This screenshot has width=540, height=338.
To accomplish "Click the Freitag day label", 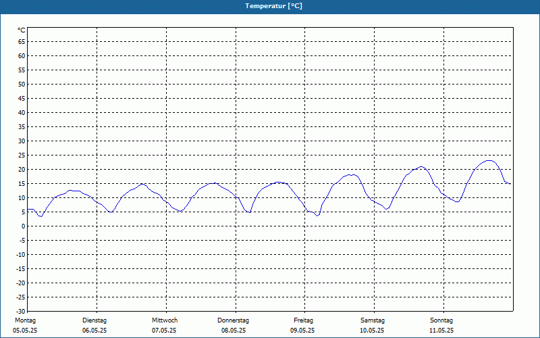I will (303, 320).
